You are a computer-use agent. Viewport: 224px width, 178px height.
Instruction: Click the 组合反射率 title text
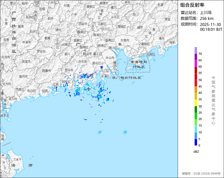click(x=192, y=5)
